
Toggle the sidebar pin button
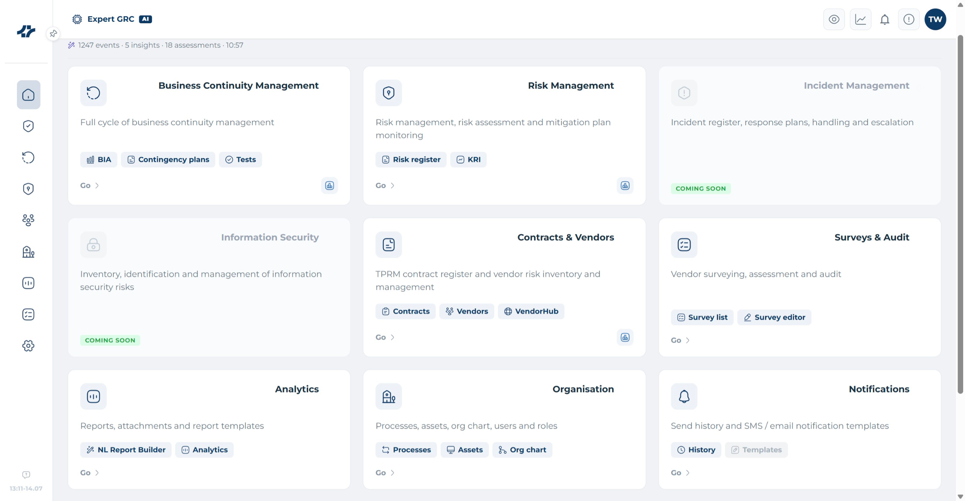coord(53,34)
